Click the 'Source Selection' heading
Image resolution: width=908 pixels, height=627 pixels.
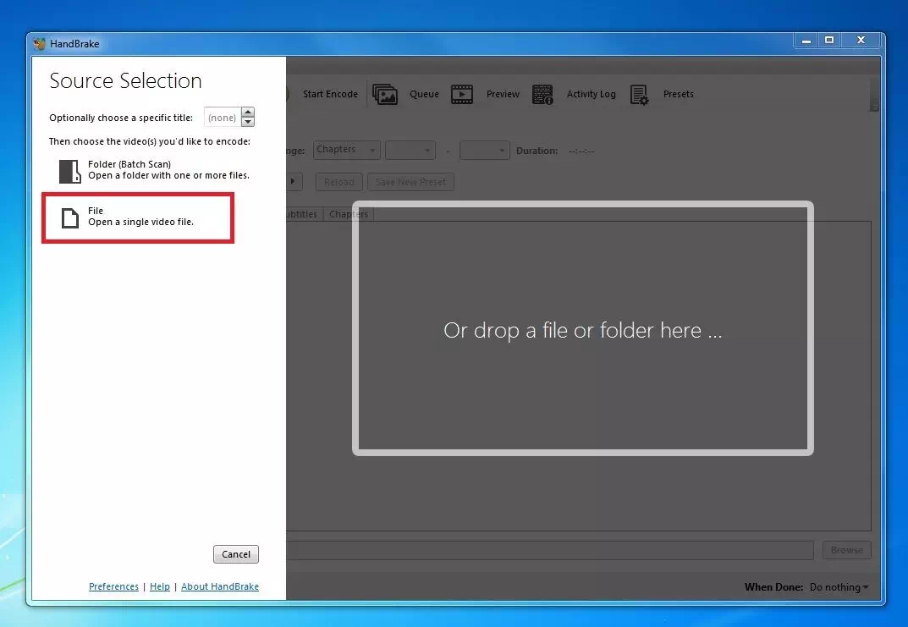point(125,80)
